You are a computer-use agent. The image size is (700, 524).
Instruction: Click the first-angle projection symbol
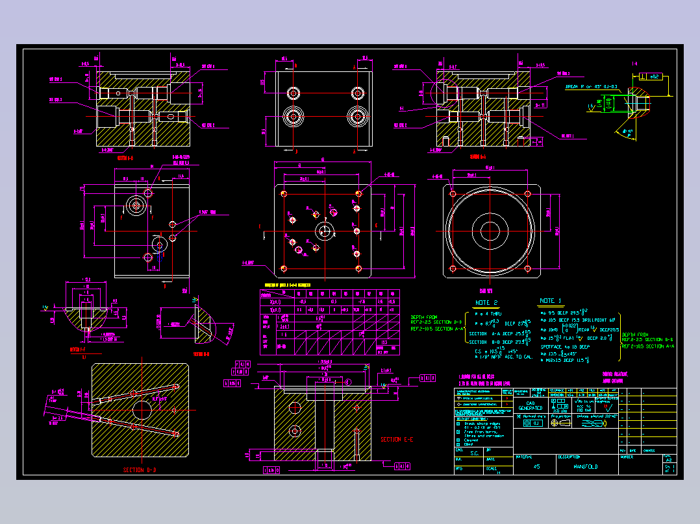[560, 423]
